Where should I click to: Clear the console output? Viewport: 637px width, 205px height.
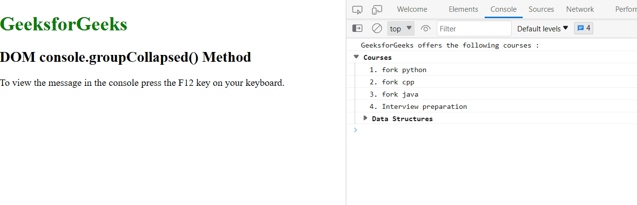(377, 28)
